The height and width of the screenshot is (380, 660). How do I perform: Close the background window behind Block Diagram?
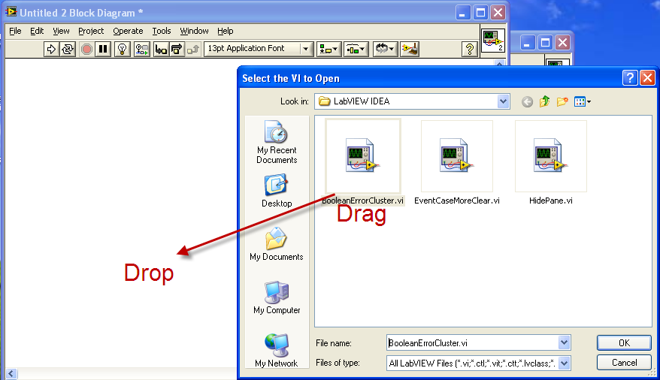[x=563, y=43]
